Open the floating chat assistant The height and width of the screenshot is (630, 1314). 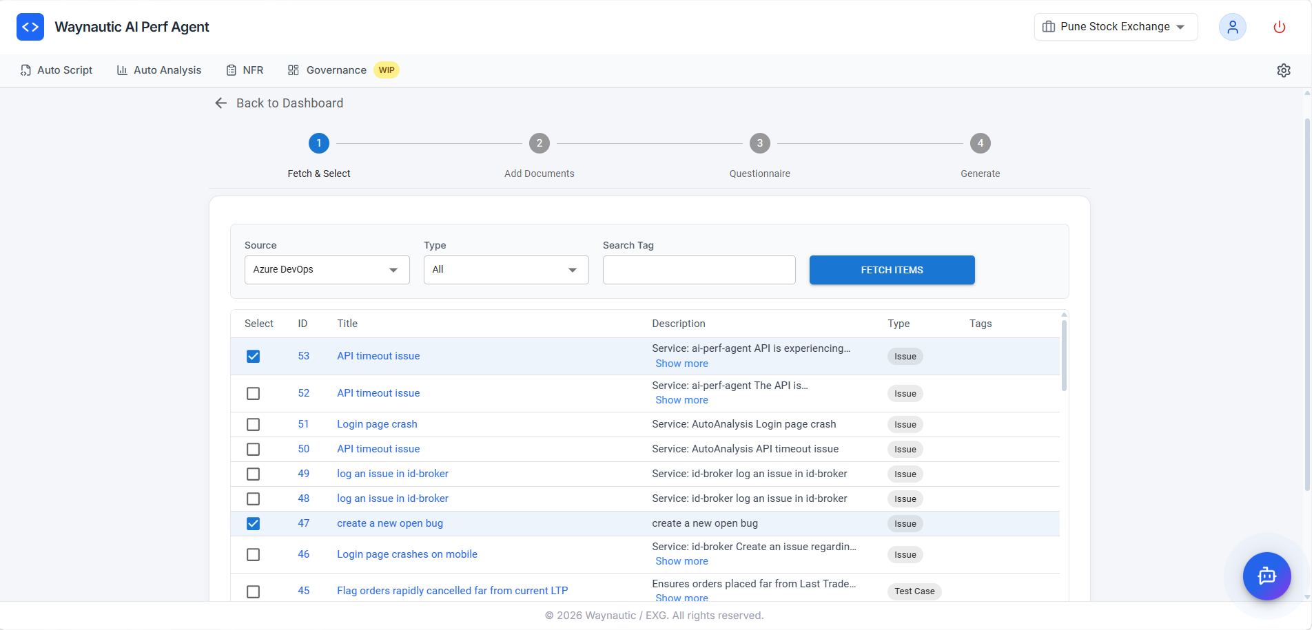click(1266, 576)
